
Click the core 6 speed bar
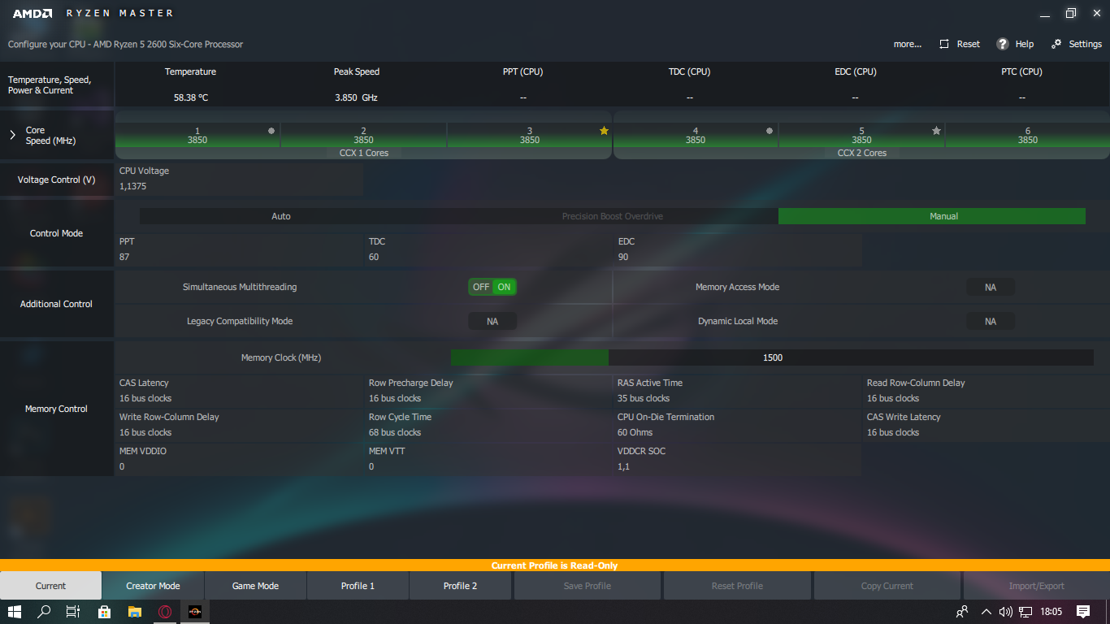coord(1028,135)
